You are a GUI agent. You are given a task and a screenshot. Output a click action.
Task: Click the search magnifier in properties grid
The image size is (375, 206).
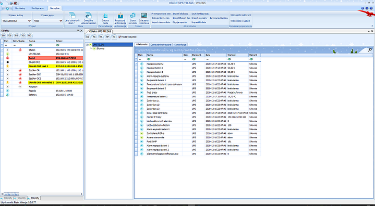pyautogui.click(x=370, y=50)
